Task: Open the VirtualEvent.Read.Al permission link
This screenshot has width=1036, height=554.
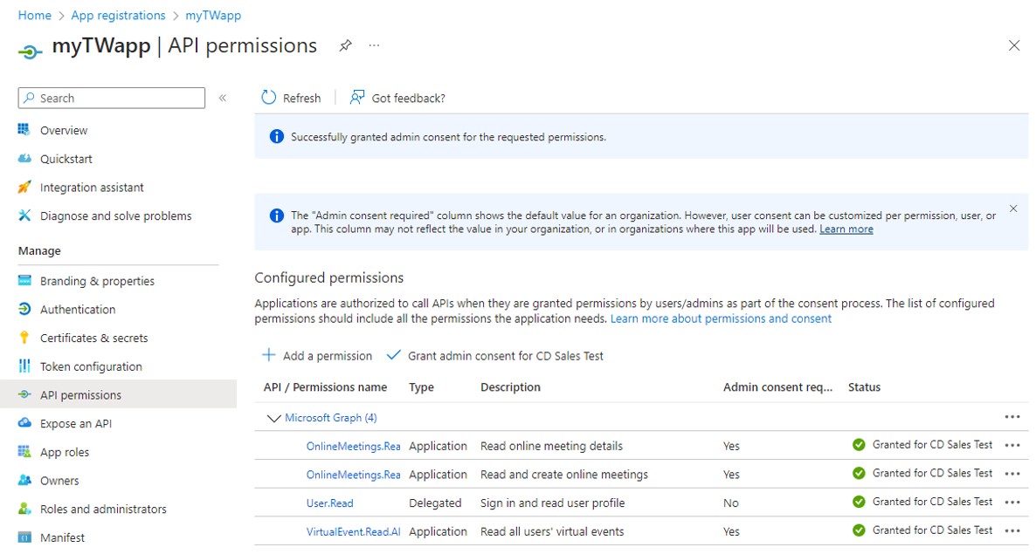Action: (x=354, y=531)
